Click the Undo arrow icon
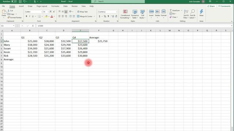Screen dimensions: 234x131 pos(24,1)
